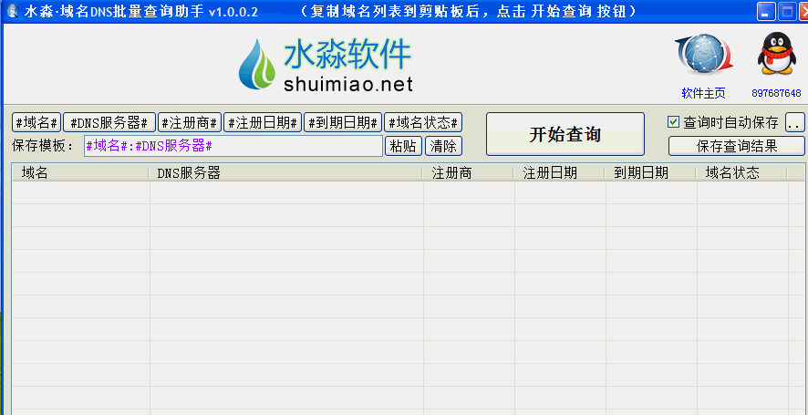808x415 pixels.
Task: Insert the #域名# template tag
Action: coord(36,122)
